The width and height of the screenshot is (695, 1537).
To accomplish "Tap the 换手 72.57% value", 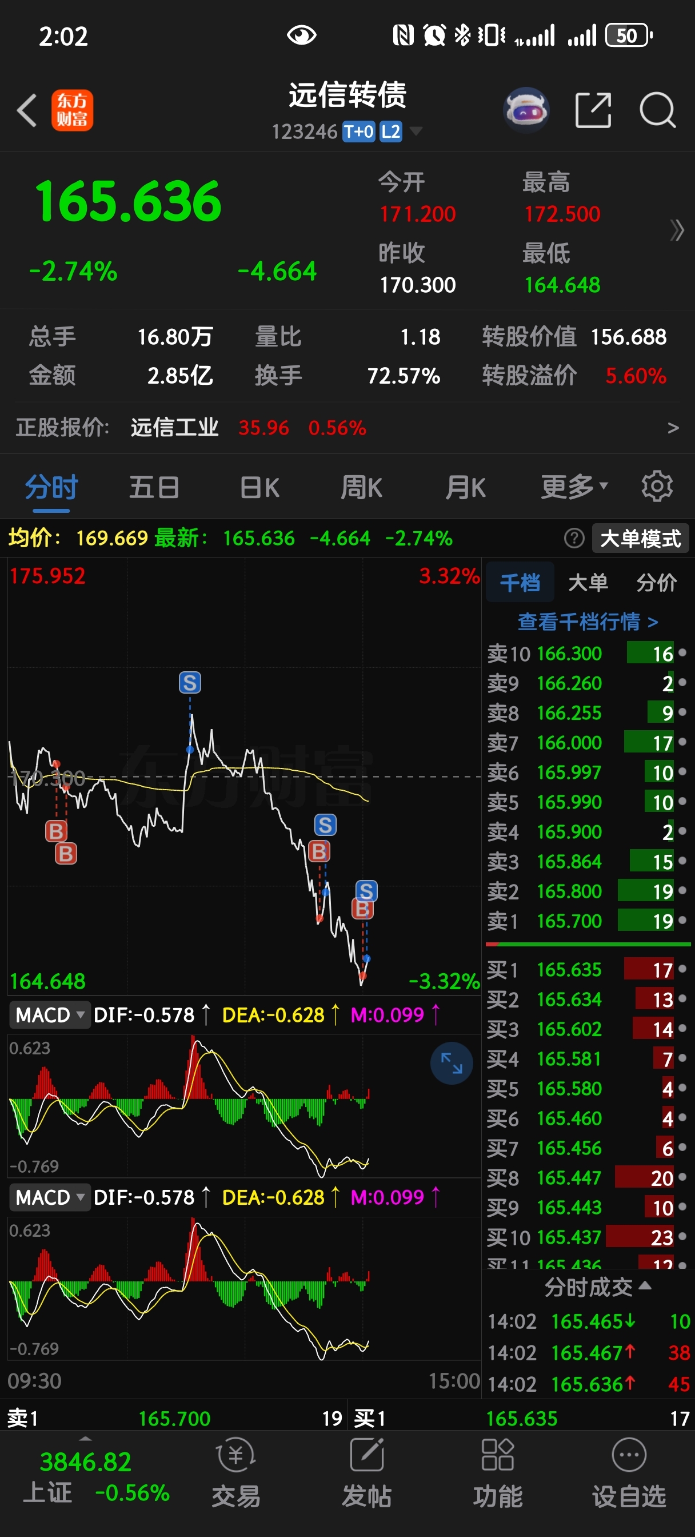I will coord(404,375).
